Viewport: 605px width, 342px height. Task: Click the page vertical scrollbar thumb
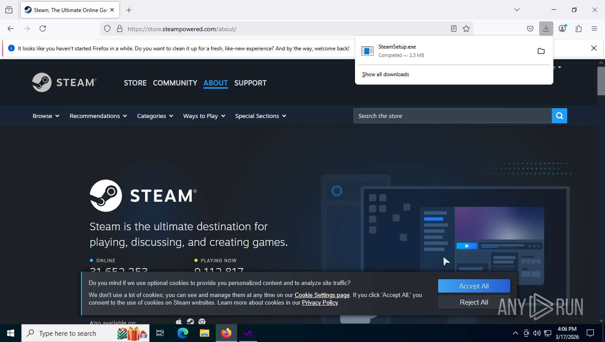[x=601, y=81]
